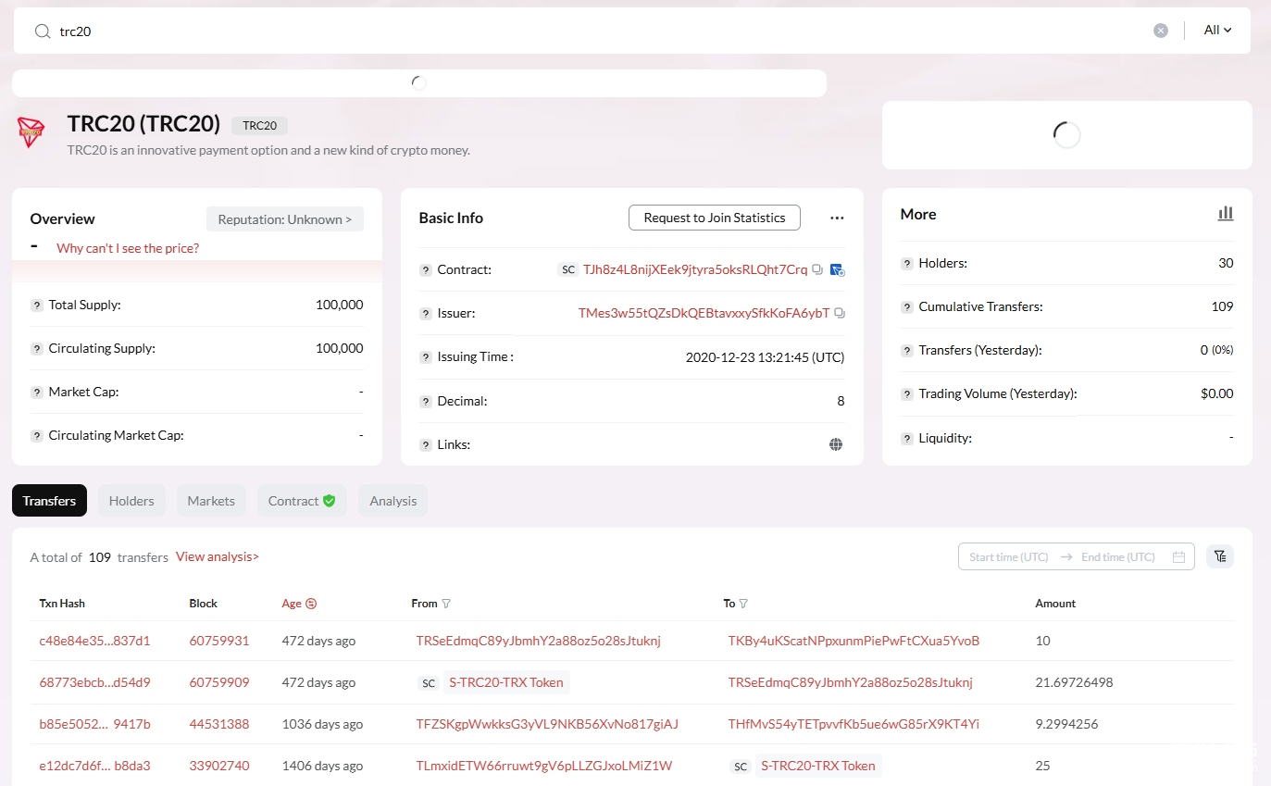Open the All search filter dropdown
Screen dimensions: 1271x786
click(1217, 31)
